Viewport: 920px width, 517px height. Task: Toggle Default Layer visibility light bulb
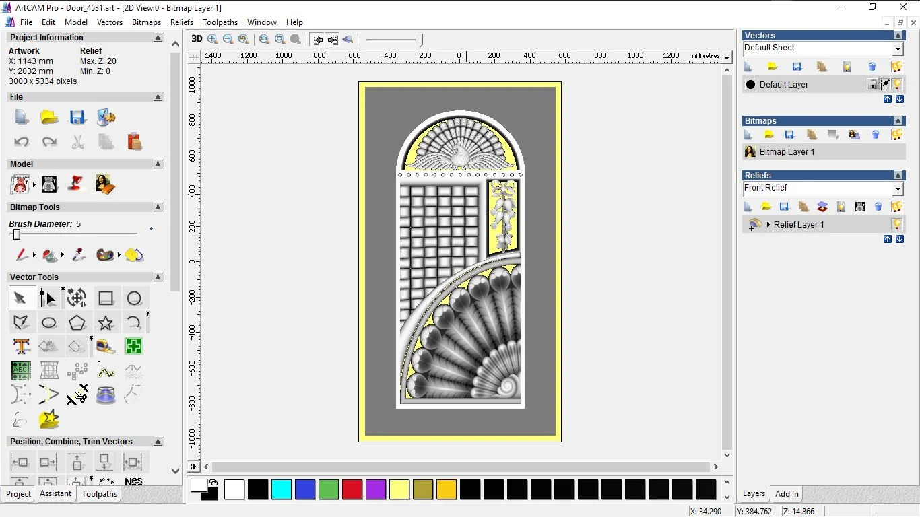897,84
